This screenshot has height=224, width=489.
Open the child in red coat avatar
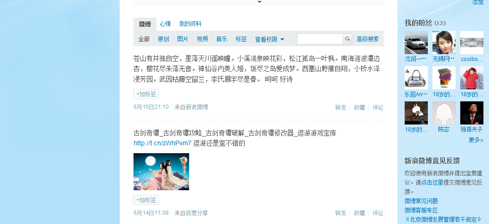(471, 78)
